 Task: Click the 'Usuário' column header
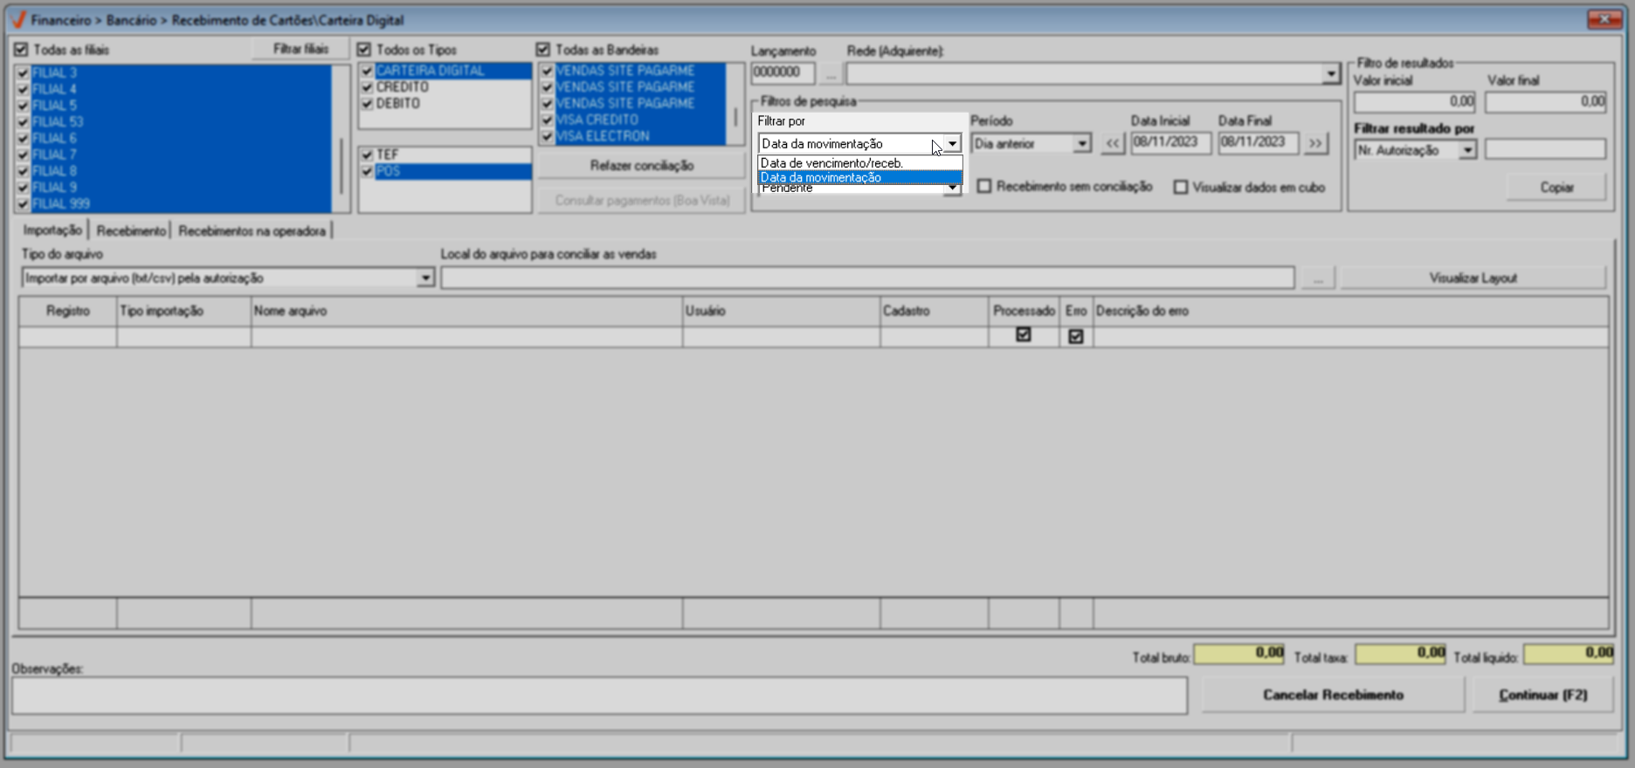click(x=781, y=311)
